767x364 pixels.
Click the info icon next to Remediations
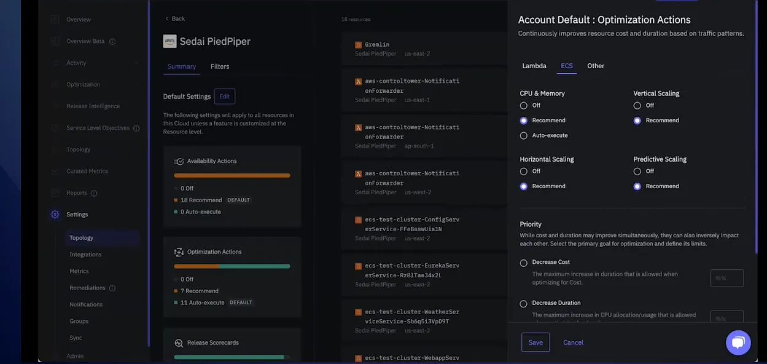tap(112, 288)
